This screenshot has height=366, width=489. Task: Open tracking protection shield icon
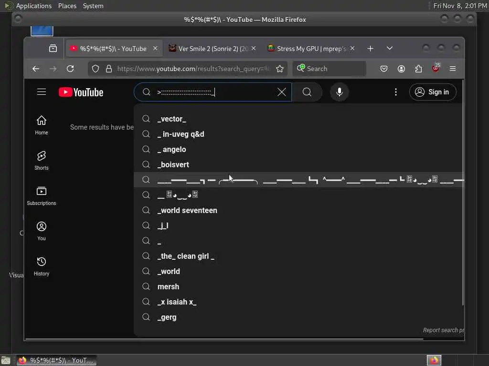96,69
